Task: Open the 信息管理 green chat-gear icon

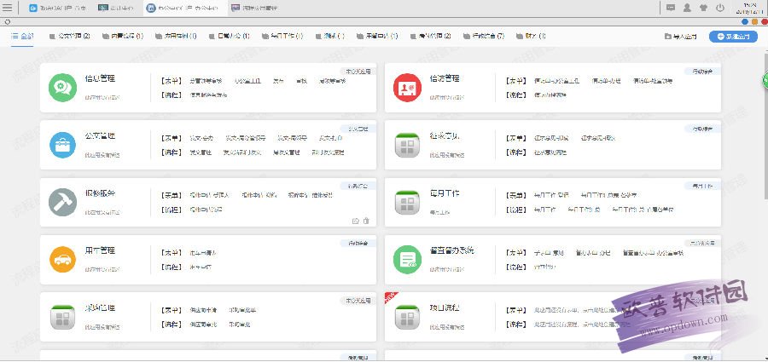Action: (x=62, y=88)
